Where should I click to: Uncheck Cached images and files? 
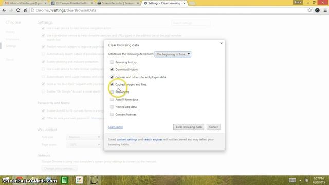[x=112, y=84]
